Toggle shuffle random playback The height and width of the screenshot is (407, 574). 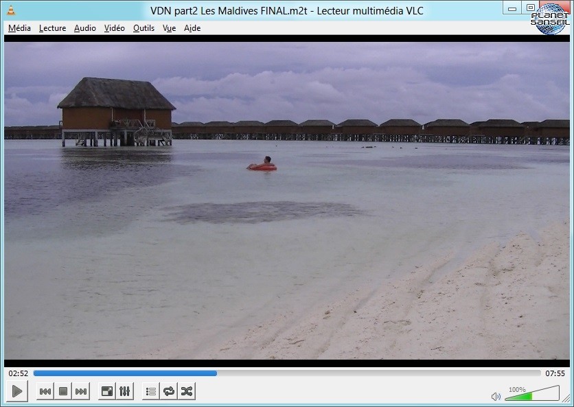[x=187, y=391]
